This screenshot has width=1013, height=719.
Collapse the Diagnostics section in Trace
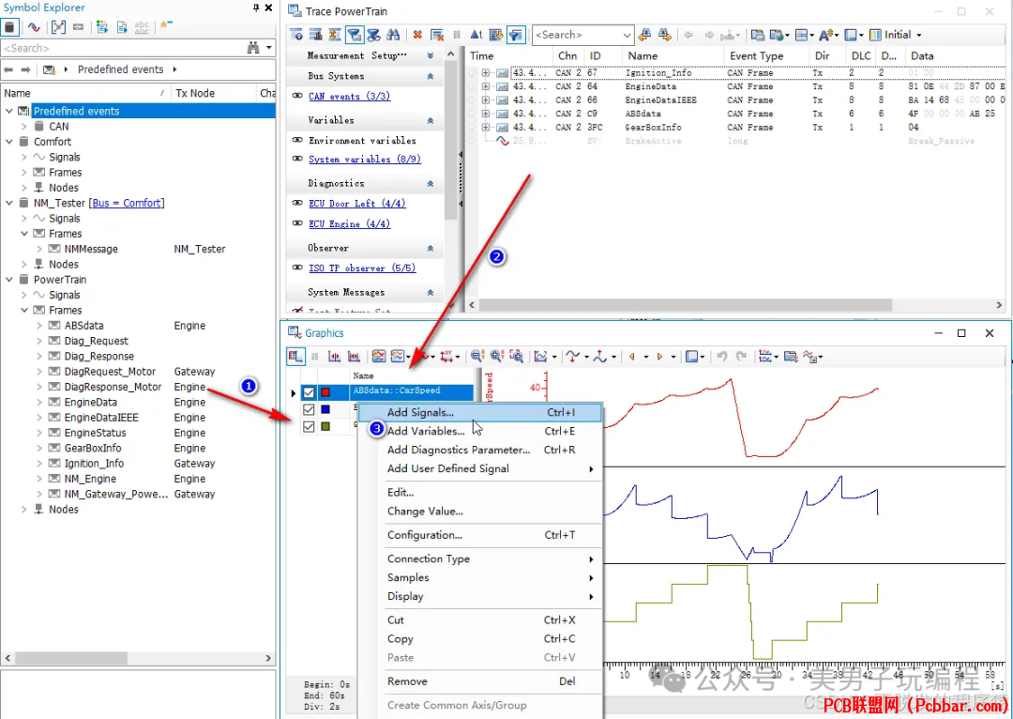[x=431, y=184]
